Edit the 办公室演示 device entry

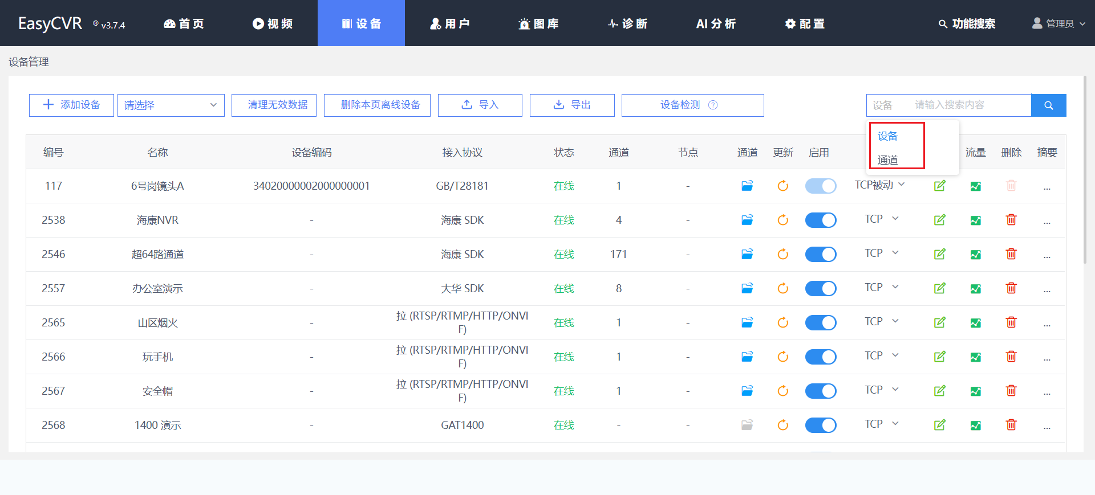coord(940,288)
